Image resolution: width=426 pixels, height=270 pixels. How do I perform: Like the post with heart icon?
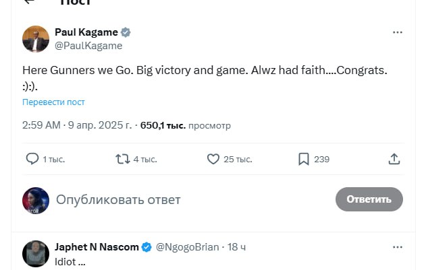coord(213,159)
